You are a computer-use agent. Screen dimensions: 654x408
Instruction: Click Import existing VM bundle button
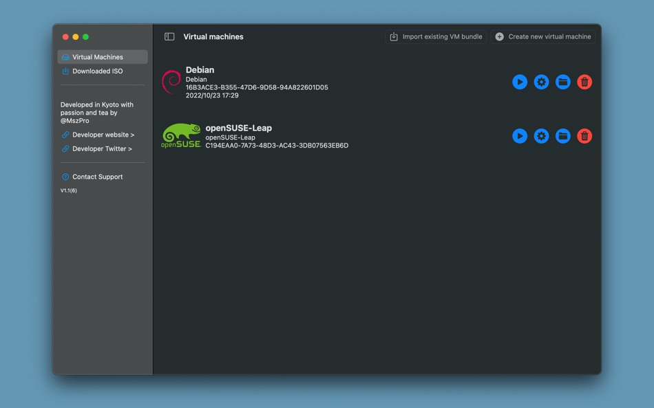click(436, 36)
